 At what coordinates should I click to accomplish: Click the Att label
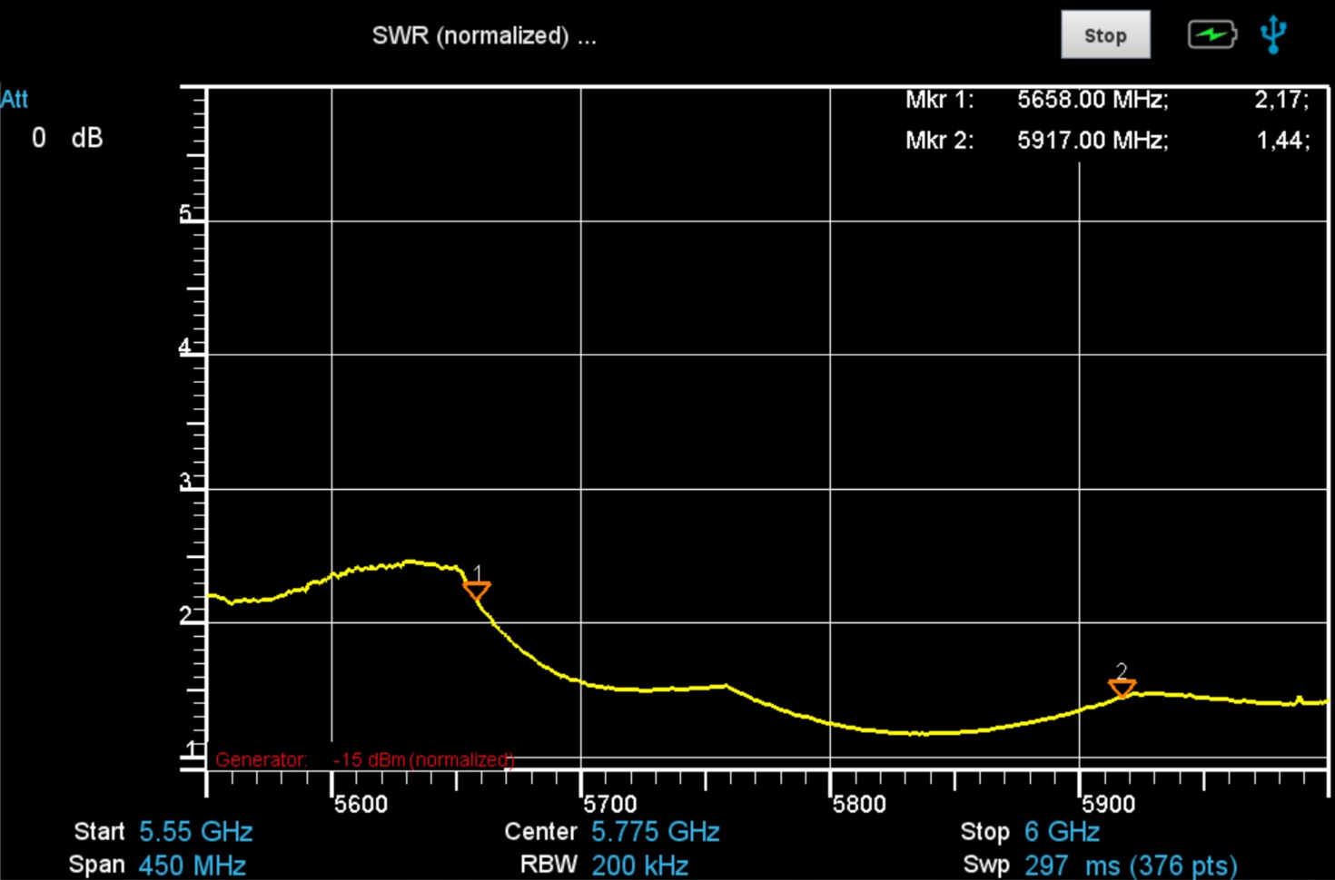click(x=15, y=99)
